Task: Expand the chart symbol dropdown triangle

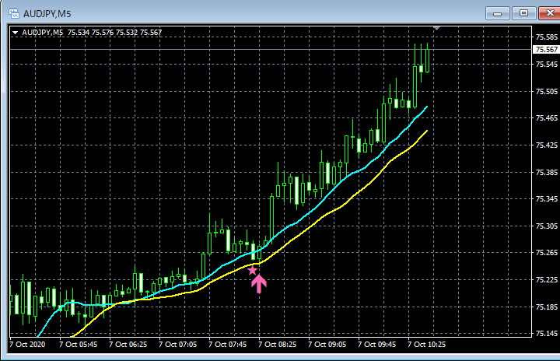Action: click(x=15, y=33)
